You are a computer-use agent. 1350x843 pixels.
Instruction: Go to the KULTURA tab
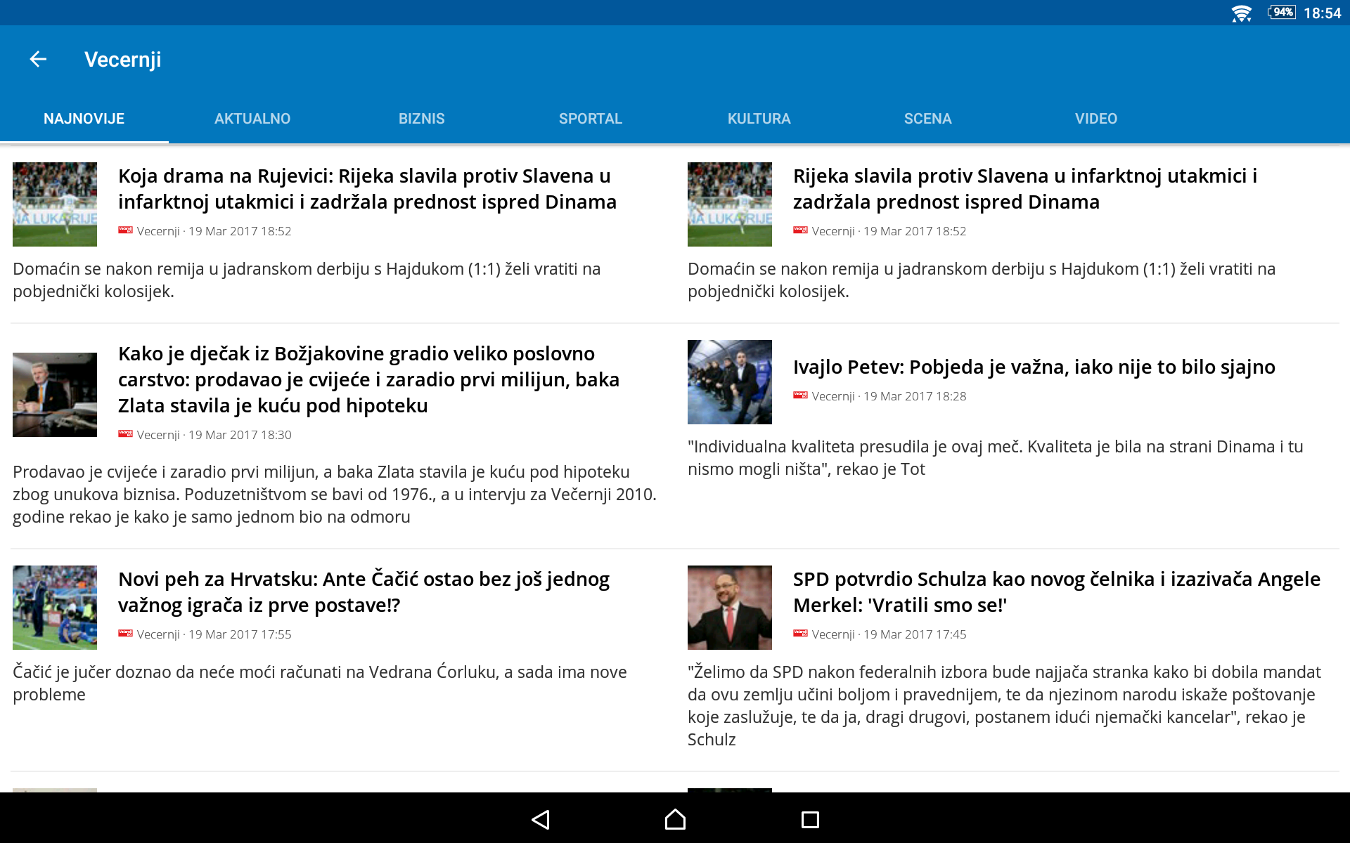coord(759,119)
